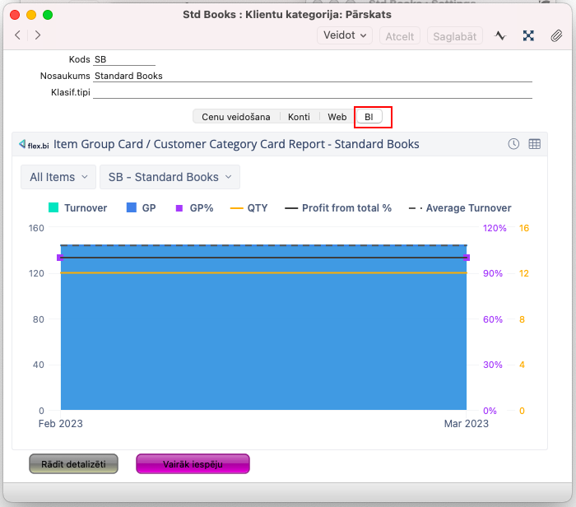Image resolution: width=576 pixels, height=507 pixels.
Task: Go to next record with forward arrow
Action: 38,35
